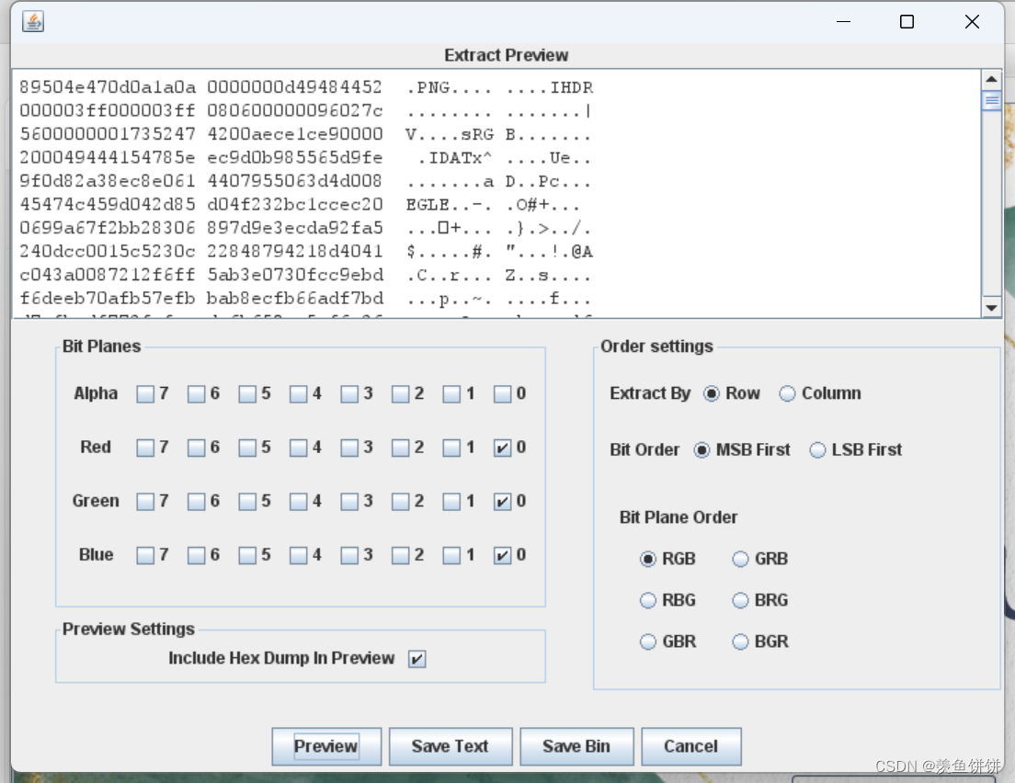1015x783 pixels.
Task: Cancel the extract preview dialog
Action: click(690, 746)
